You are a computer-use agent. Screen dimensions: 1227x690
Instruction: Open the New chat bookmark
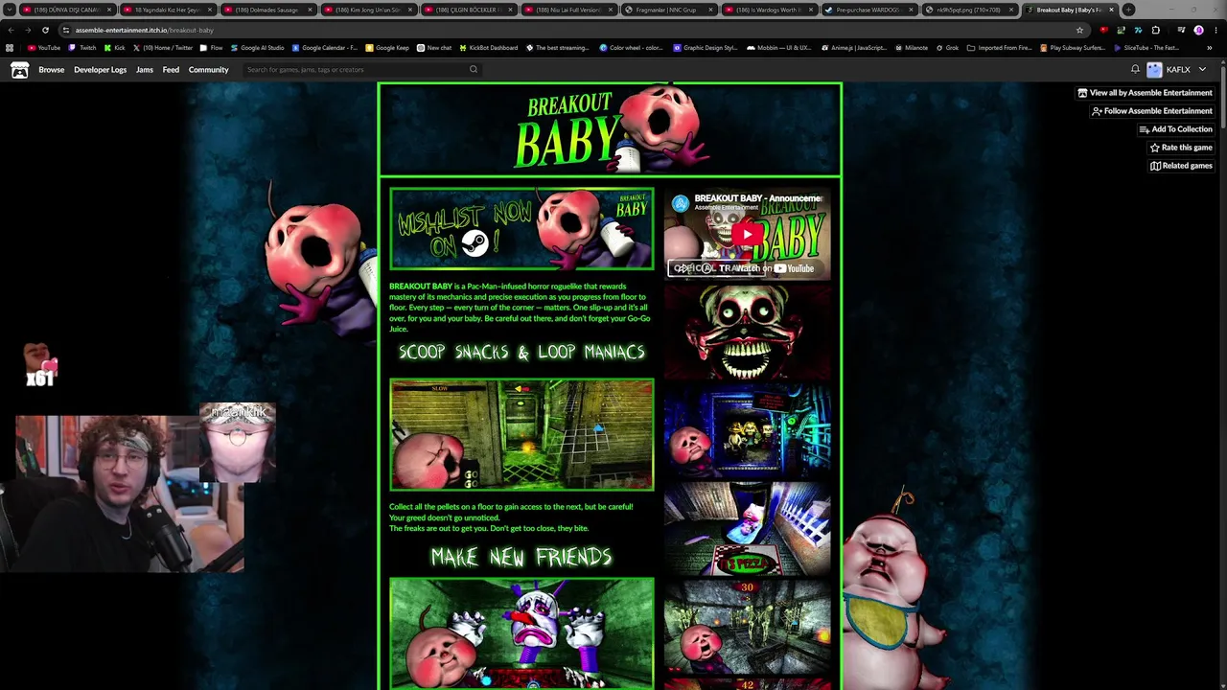(434, 48)
